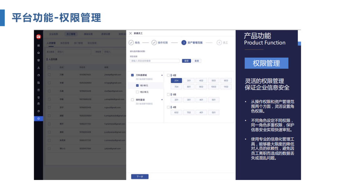Deselect room 204 on 6层

point(176,81)
